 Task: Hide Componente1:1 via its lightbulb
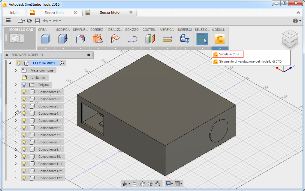24,92
